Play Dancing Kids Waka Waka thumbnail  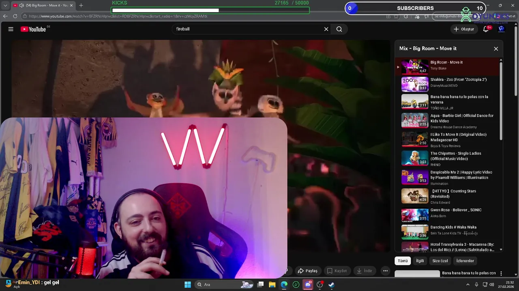[415, 232]
